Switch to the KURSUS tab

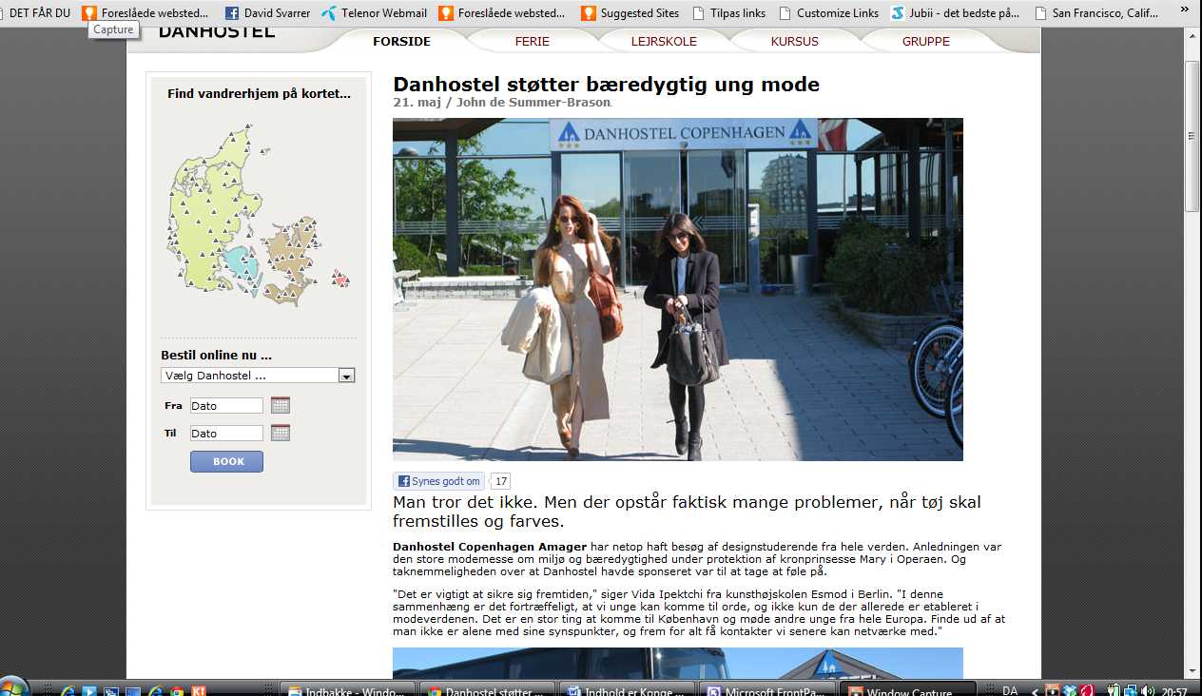click(x=795, y=41)
